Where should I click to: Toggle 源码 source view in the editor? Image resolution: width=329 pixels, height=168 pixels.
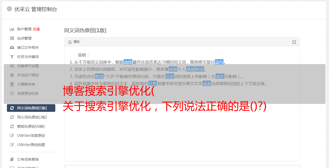74,42
